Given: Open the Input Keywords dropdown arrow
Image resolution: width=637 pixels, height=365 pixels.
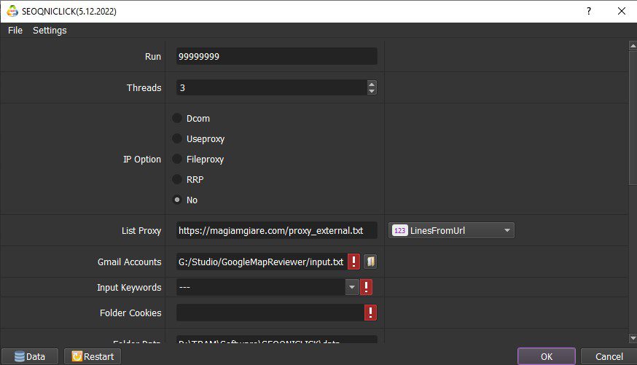Looking at the screenshot, I should click(352, 287).
